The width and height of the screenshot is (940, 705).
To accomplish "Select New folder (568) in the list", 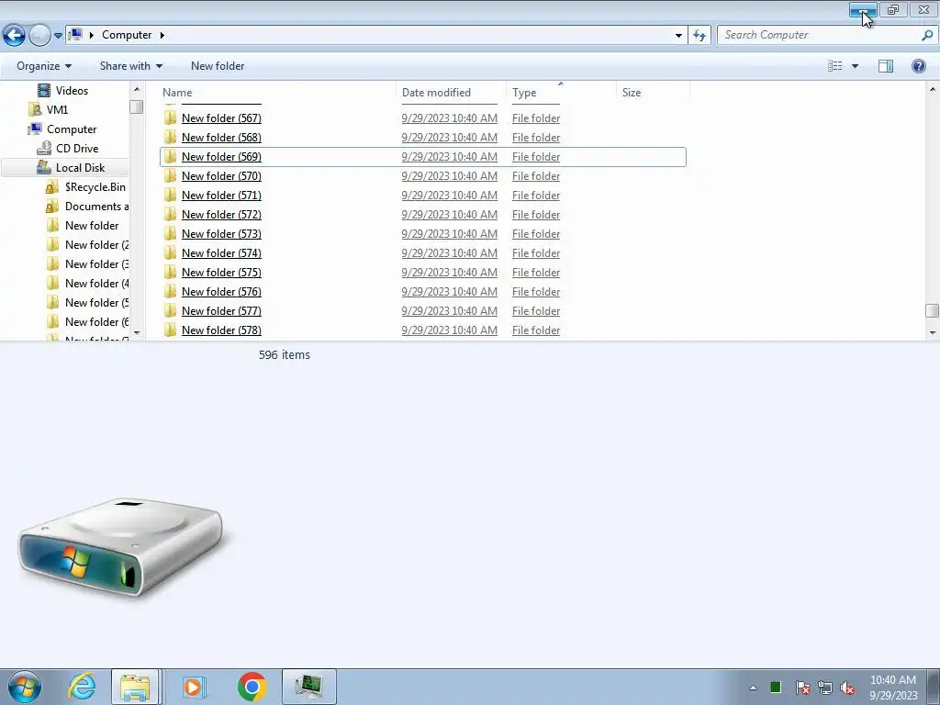I will pos(221,138).
